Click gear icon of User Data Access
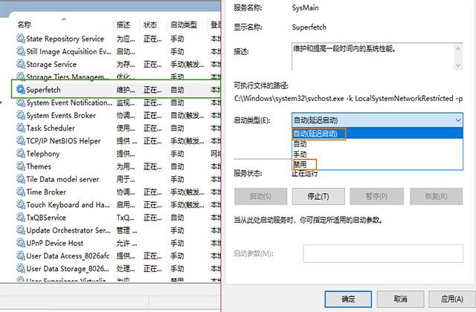476x312 pixels. pos(21,256)
